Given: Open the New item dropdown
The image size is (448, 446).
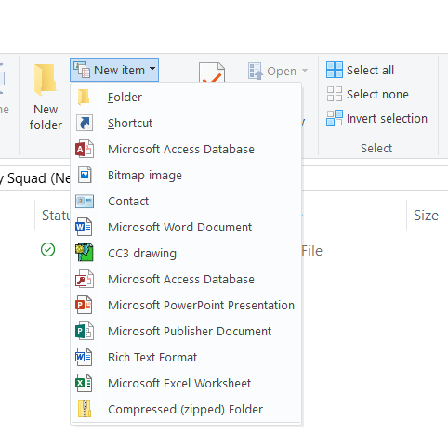Looking at the screenshot, I should pos(114,70).
